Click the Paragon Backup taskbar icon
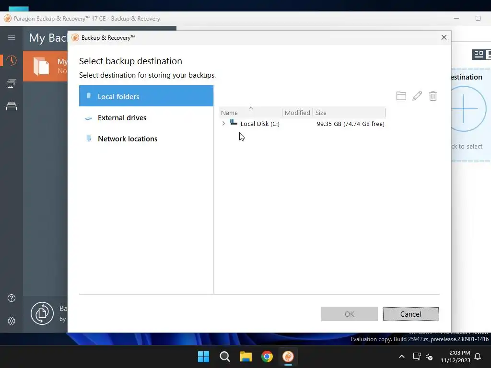The image size is (491, 368). (288, 356)
